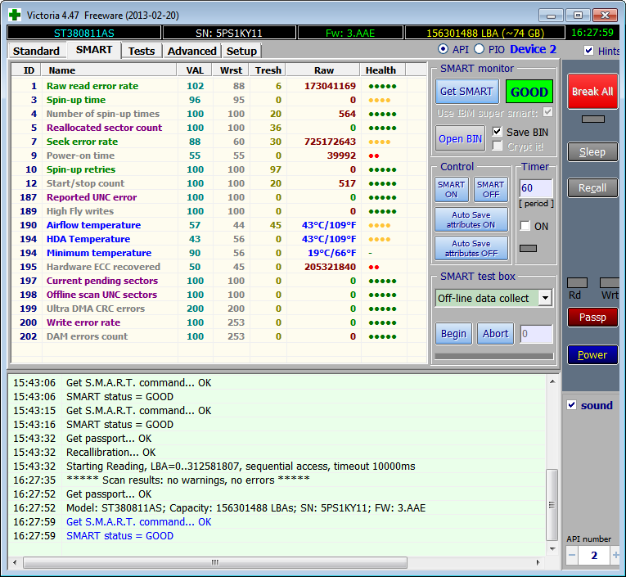Click the red health dots for Power-on time
The image size is (626, 577).
pos(374,156)
